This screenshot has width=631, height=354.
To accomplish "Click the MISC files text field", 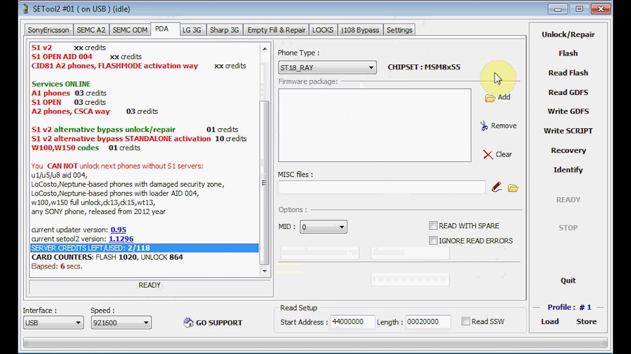I will tap(382, 188).
